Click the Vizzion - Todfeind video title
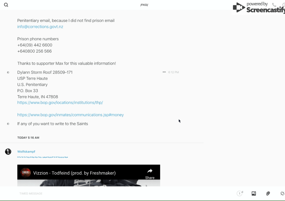This screenshot has width=285, height=201. pos(74,173)
